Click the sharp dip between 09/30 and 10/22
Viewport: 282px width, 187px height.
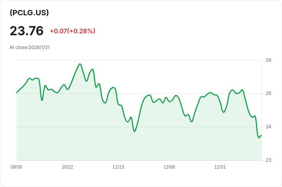(x=42, y=100)
